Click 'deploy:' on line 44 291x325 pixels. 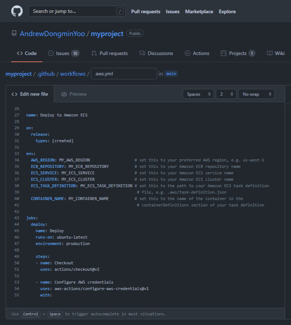tap(39, 224)
